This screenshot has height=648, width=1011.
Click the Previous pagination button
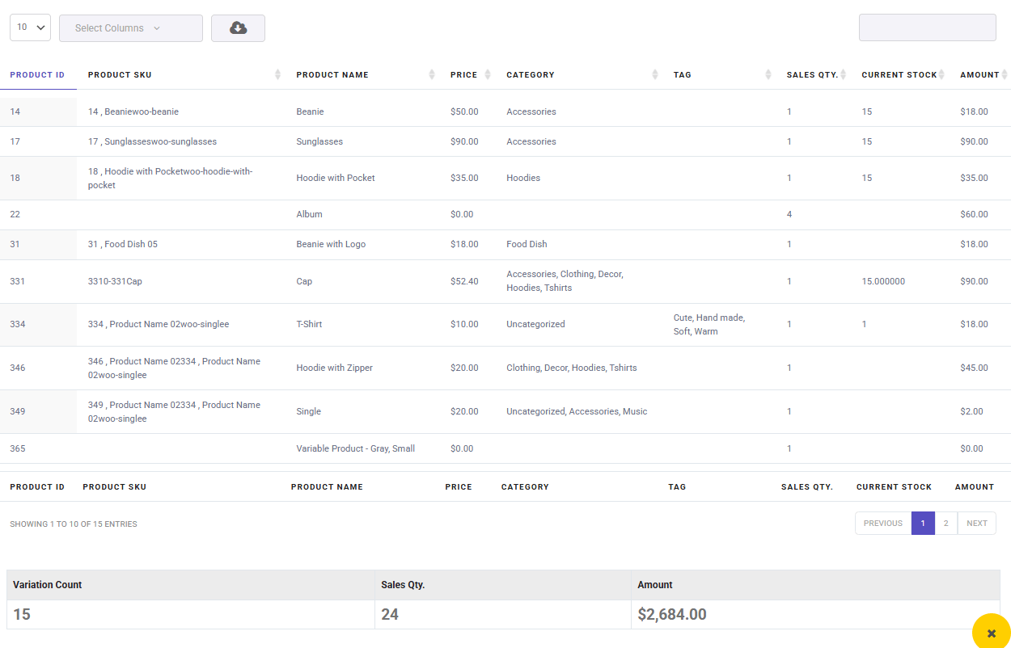[882, 524]
